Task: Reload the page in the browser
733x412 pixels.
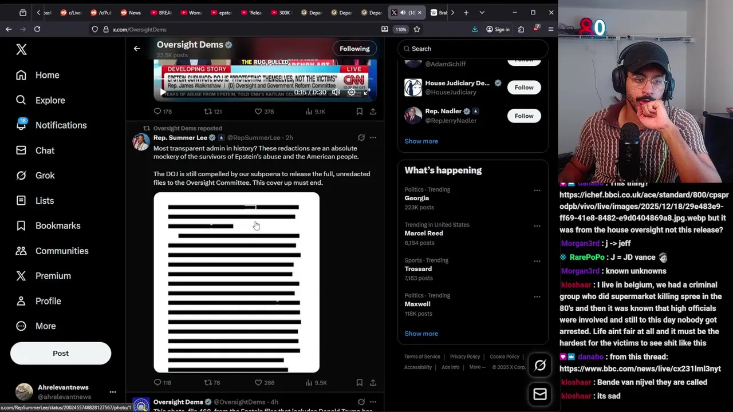Action: coord(37,29)
